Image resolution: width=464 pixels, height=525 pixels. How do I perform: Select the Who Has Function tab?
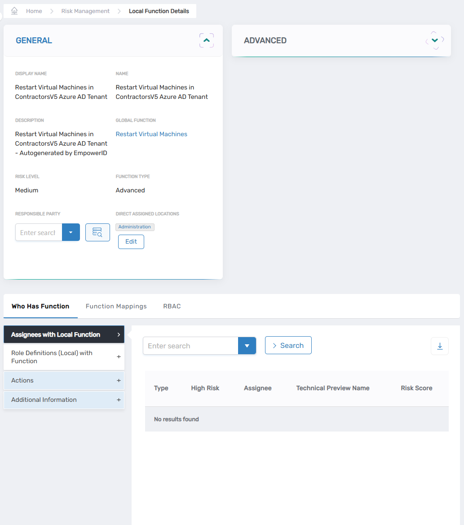pos(40,306)
